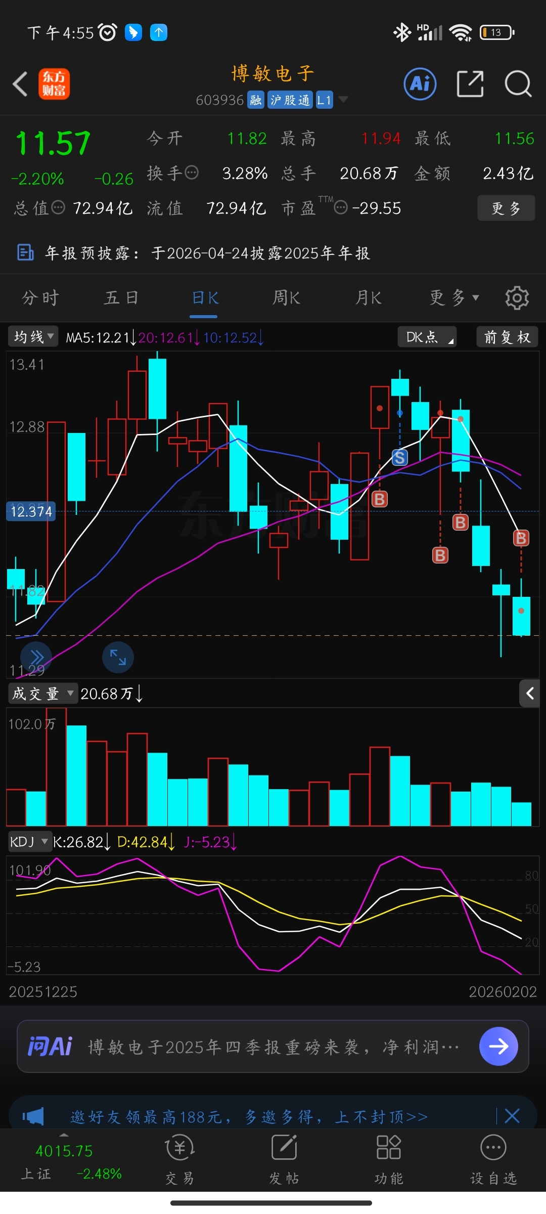Open chart settings gear icon
Screen dimensions: 546x1214
[x=517, y=298]
